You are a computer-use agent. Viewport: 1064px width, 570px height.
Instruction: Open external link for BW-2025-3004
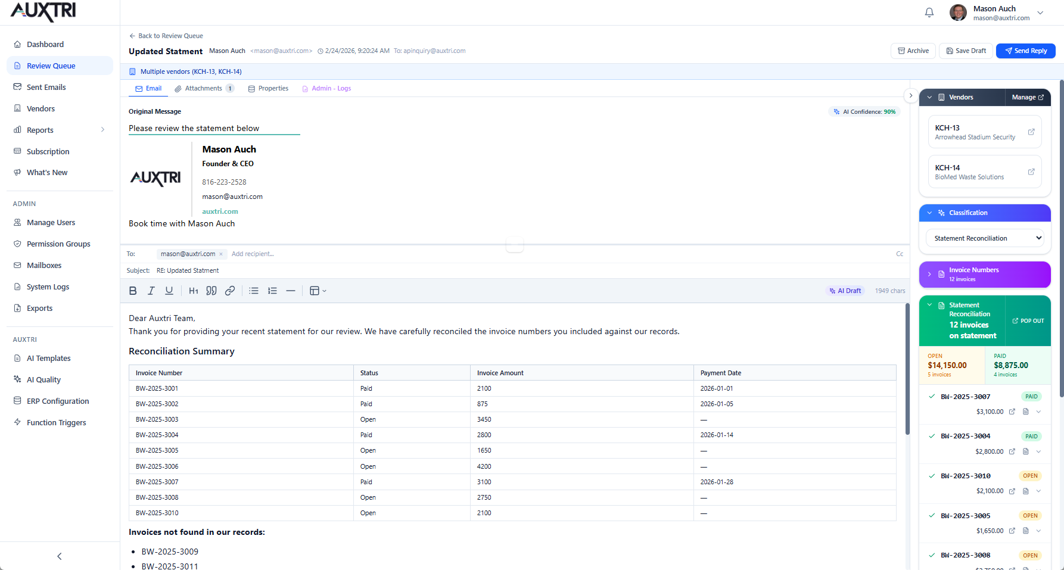point(1012,451)
